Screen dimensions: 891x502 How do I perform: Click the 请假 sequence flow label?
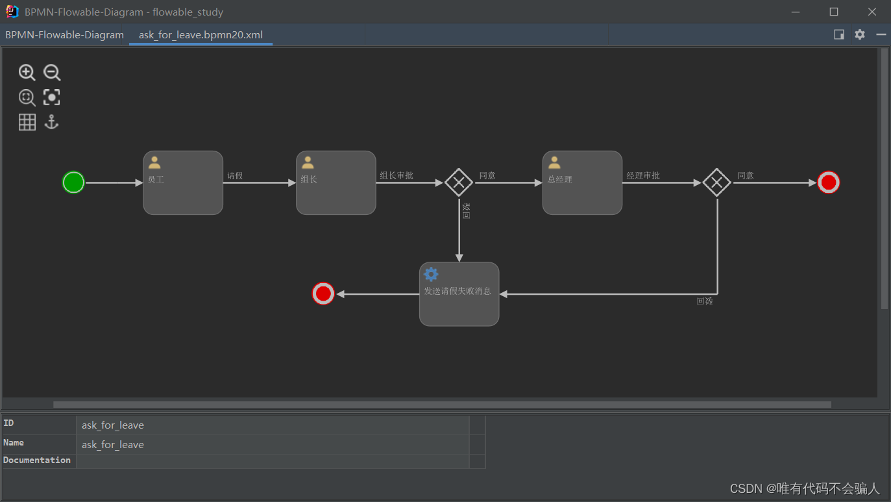coord(235,176)
